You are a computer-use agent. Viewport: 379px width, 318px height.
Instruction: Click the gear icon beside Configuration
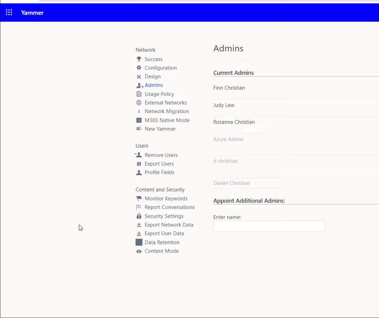pos(139,68)
